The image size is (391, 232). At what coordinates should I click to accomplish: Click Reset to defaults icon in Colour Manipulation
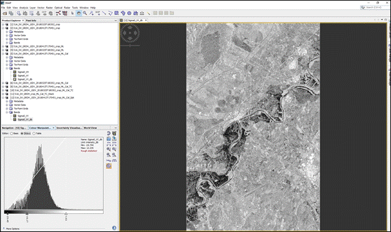(x=108, y=133)
